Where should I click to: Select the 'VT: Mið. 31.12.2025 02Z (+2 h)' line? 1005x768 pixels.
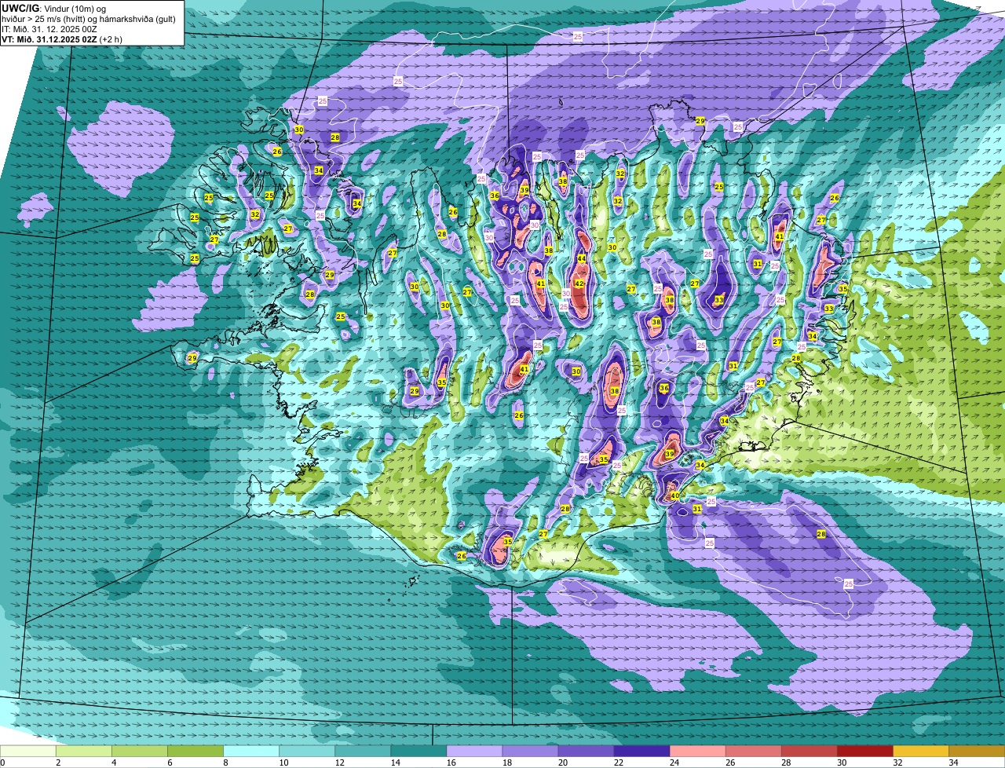click(61, 38)
